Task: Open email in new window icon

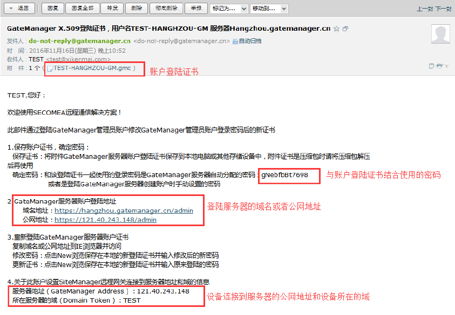Action: [345, 29]
